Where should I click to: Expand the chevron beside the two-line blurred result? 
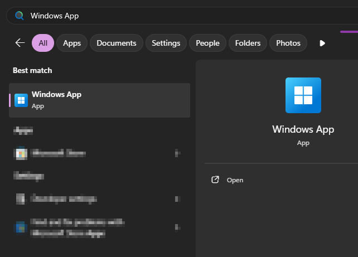177,227
